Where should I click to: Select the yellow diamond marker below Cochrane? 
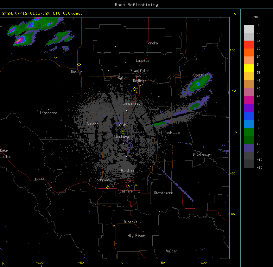point(108,187)
